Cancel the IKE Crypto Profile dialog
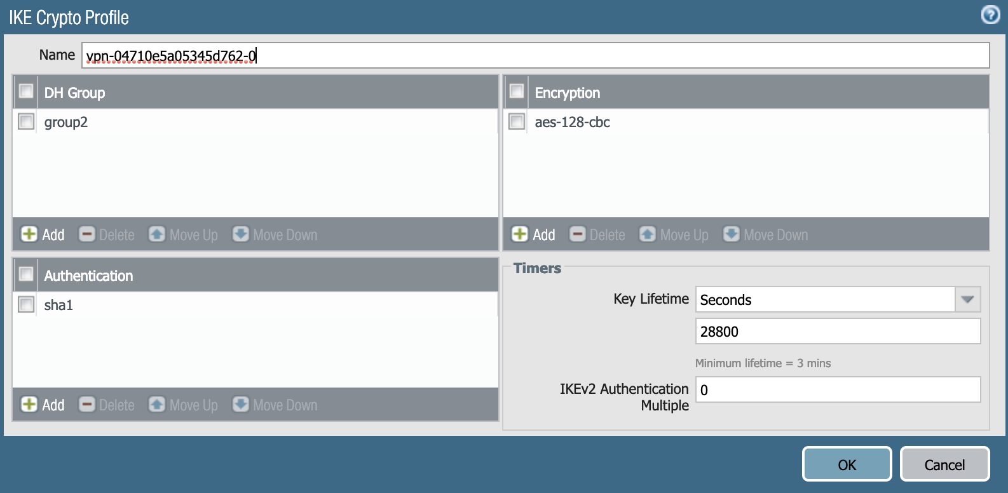 pos(944,464)
